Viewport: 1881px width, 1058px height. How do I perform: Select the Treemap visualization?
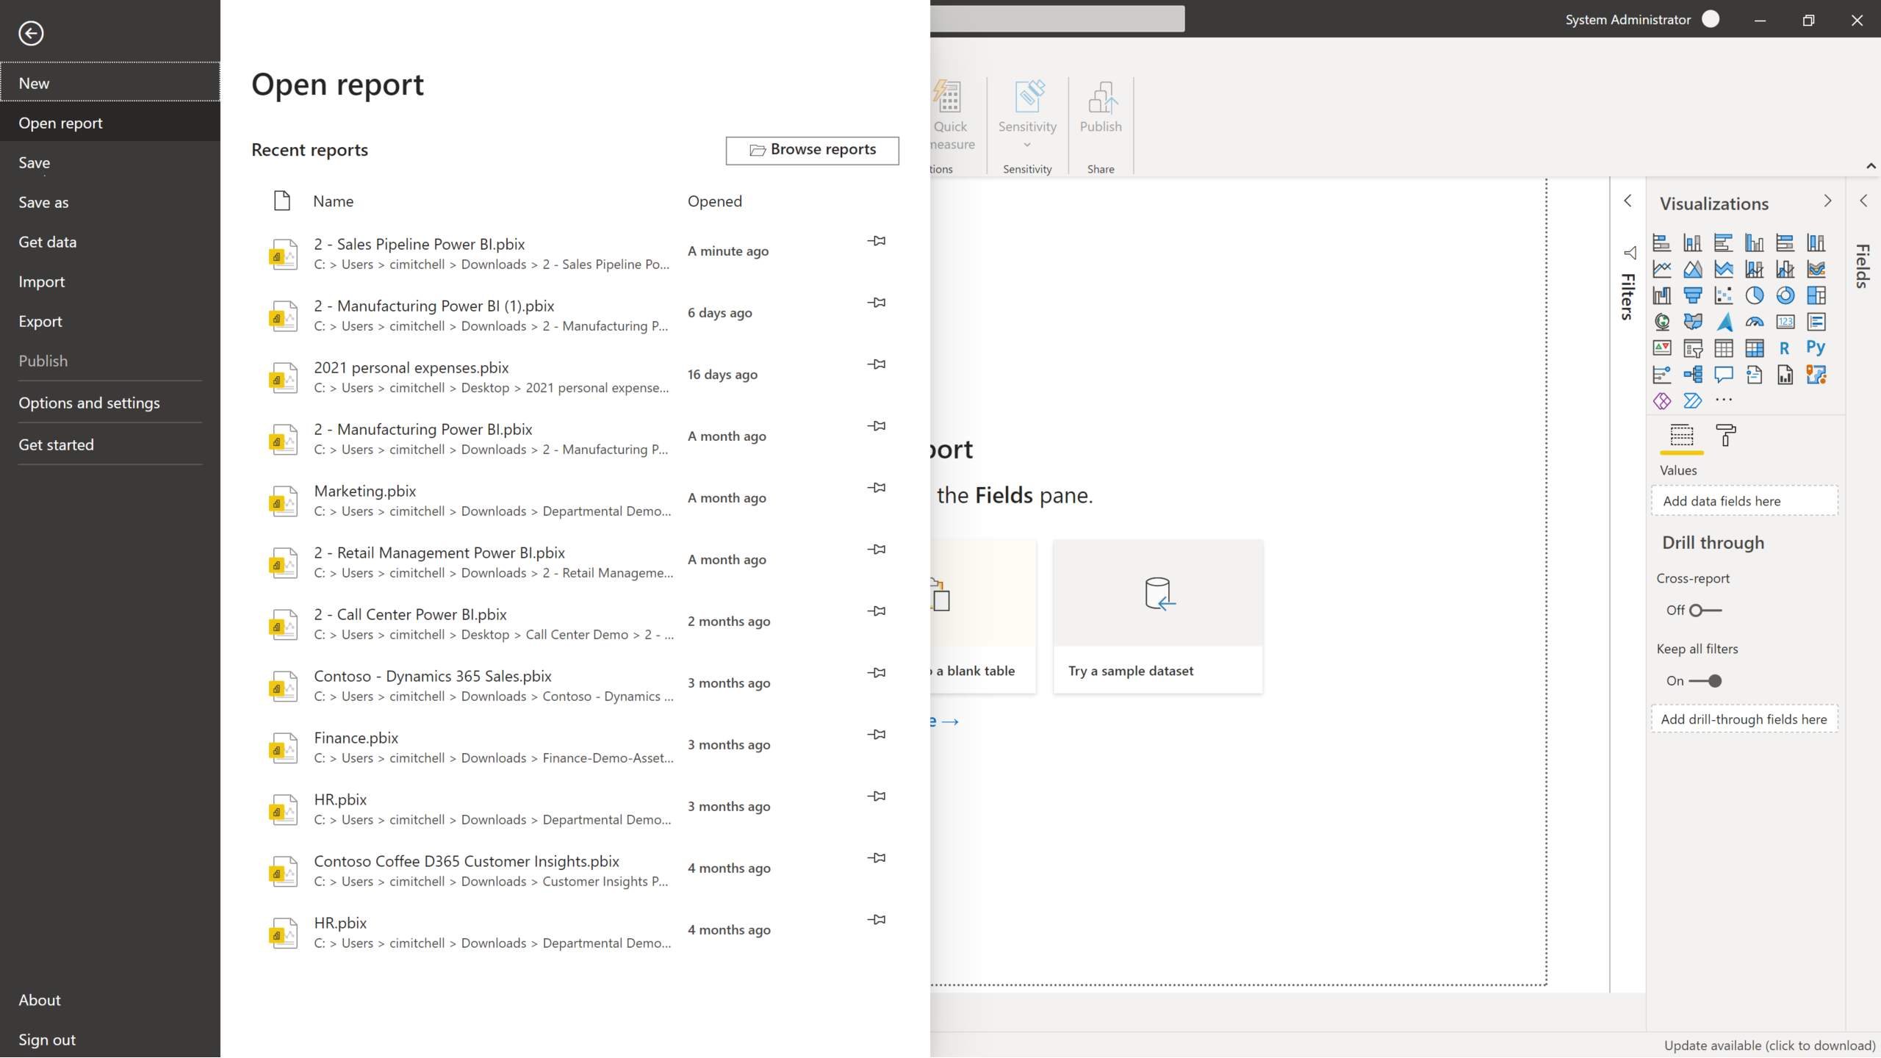click(x=1818, y=295)
